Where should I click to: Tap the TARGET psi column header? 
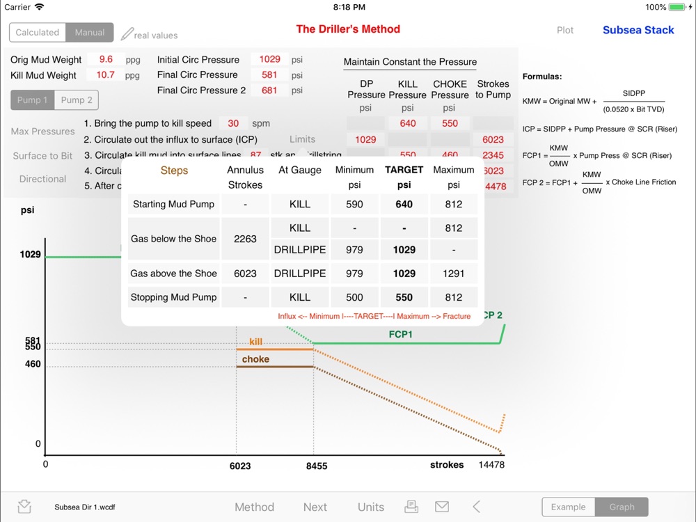point(404,177)
